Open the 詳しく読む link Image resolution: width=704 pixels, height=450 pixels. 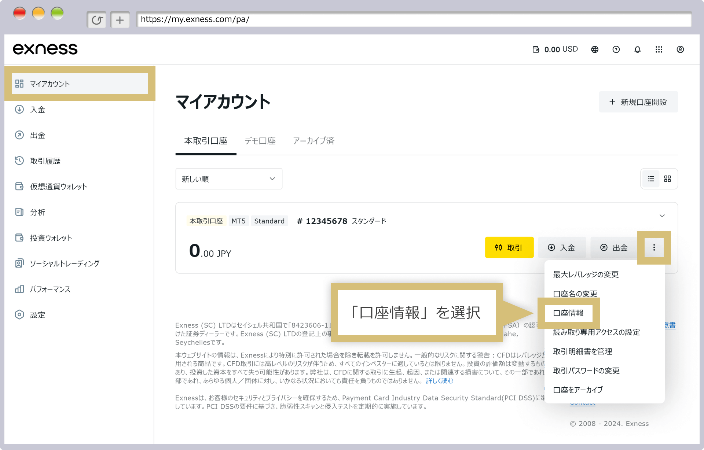(439, 381)
